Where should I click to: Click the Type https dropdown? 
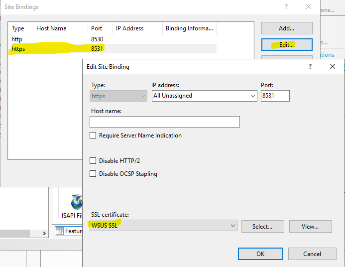[119, 96]
